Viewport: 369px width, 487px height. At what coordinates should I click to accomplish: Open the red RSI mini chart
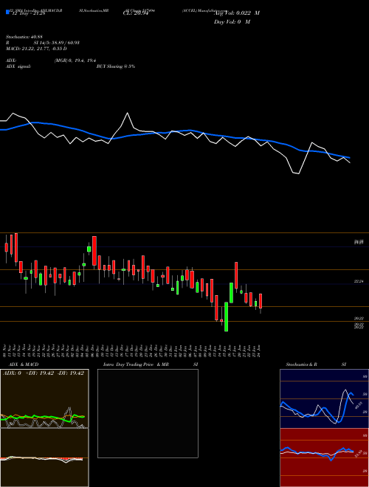coord(324,457)
